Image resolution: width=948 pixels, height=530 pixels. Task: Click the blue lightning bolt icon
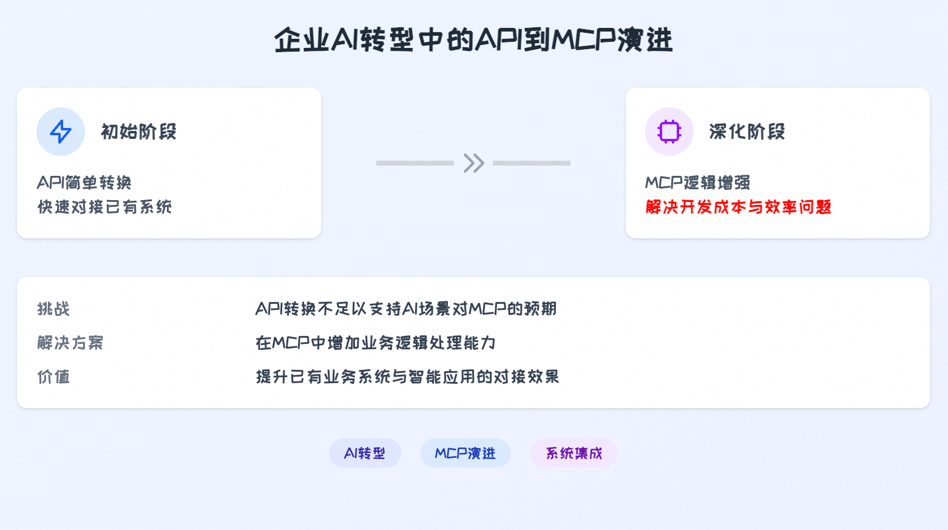(61, 132)
